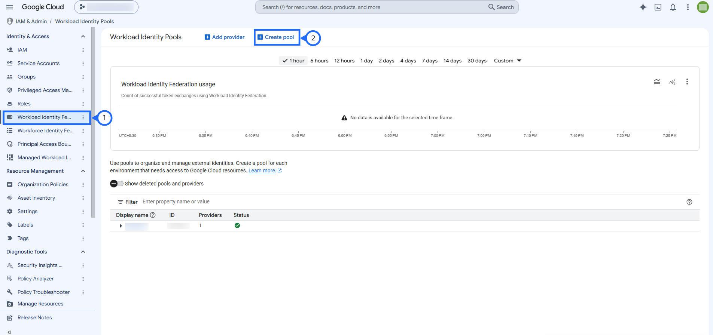Click the Display name help icon

[153, 215]
